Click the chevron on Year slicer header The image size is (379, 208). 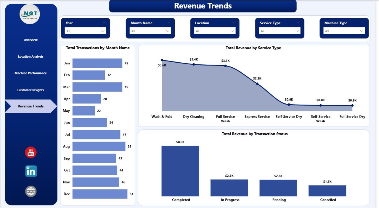[x=104, y=23]
